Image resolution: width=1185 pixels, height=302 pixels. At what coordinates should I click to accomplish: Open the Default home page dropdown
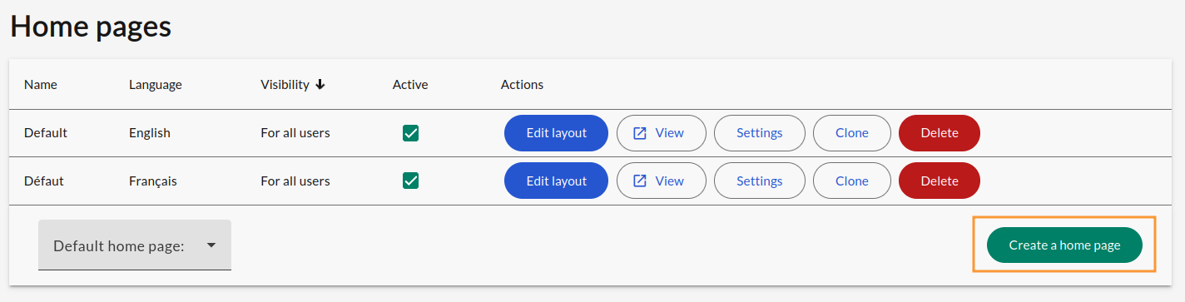tap(135, 245)
